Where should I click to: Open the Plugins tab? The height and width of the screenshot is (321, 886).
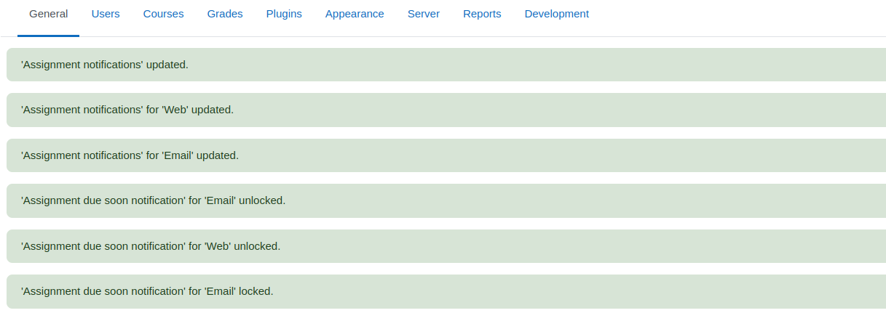(x=284, y=15)
